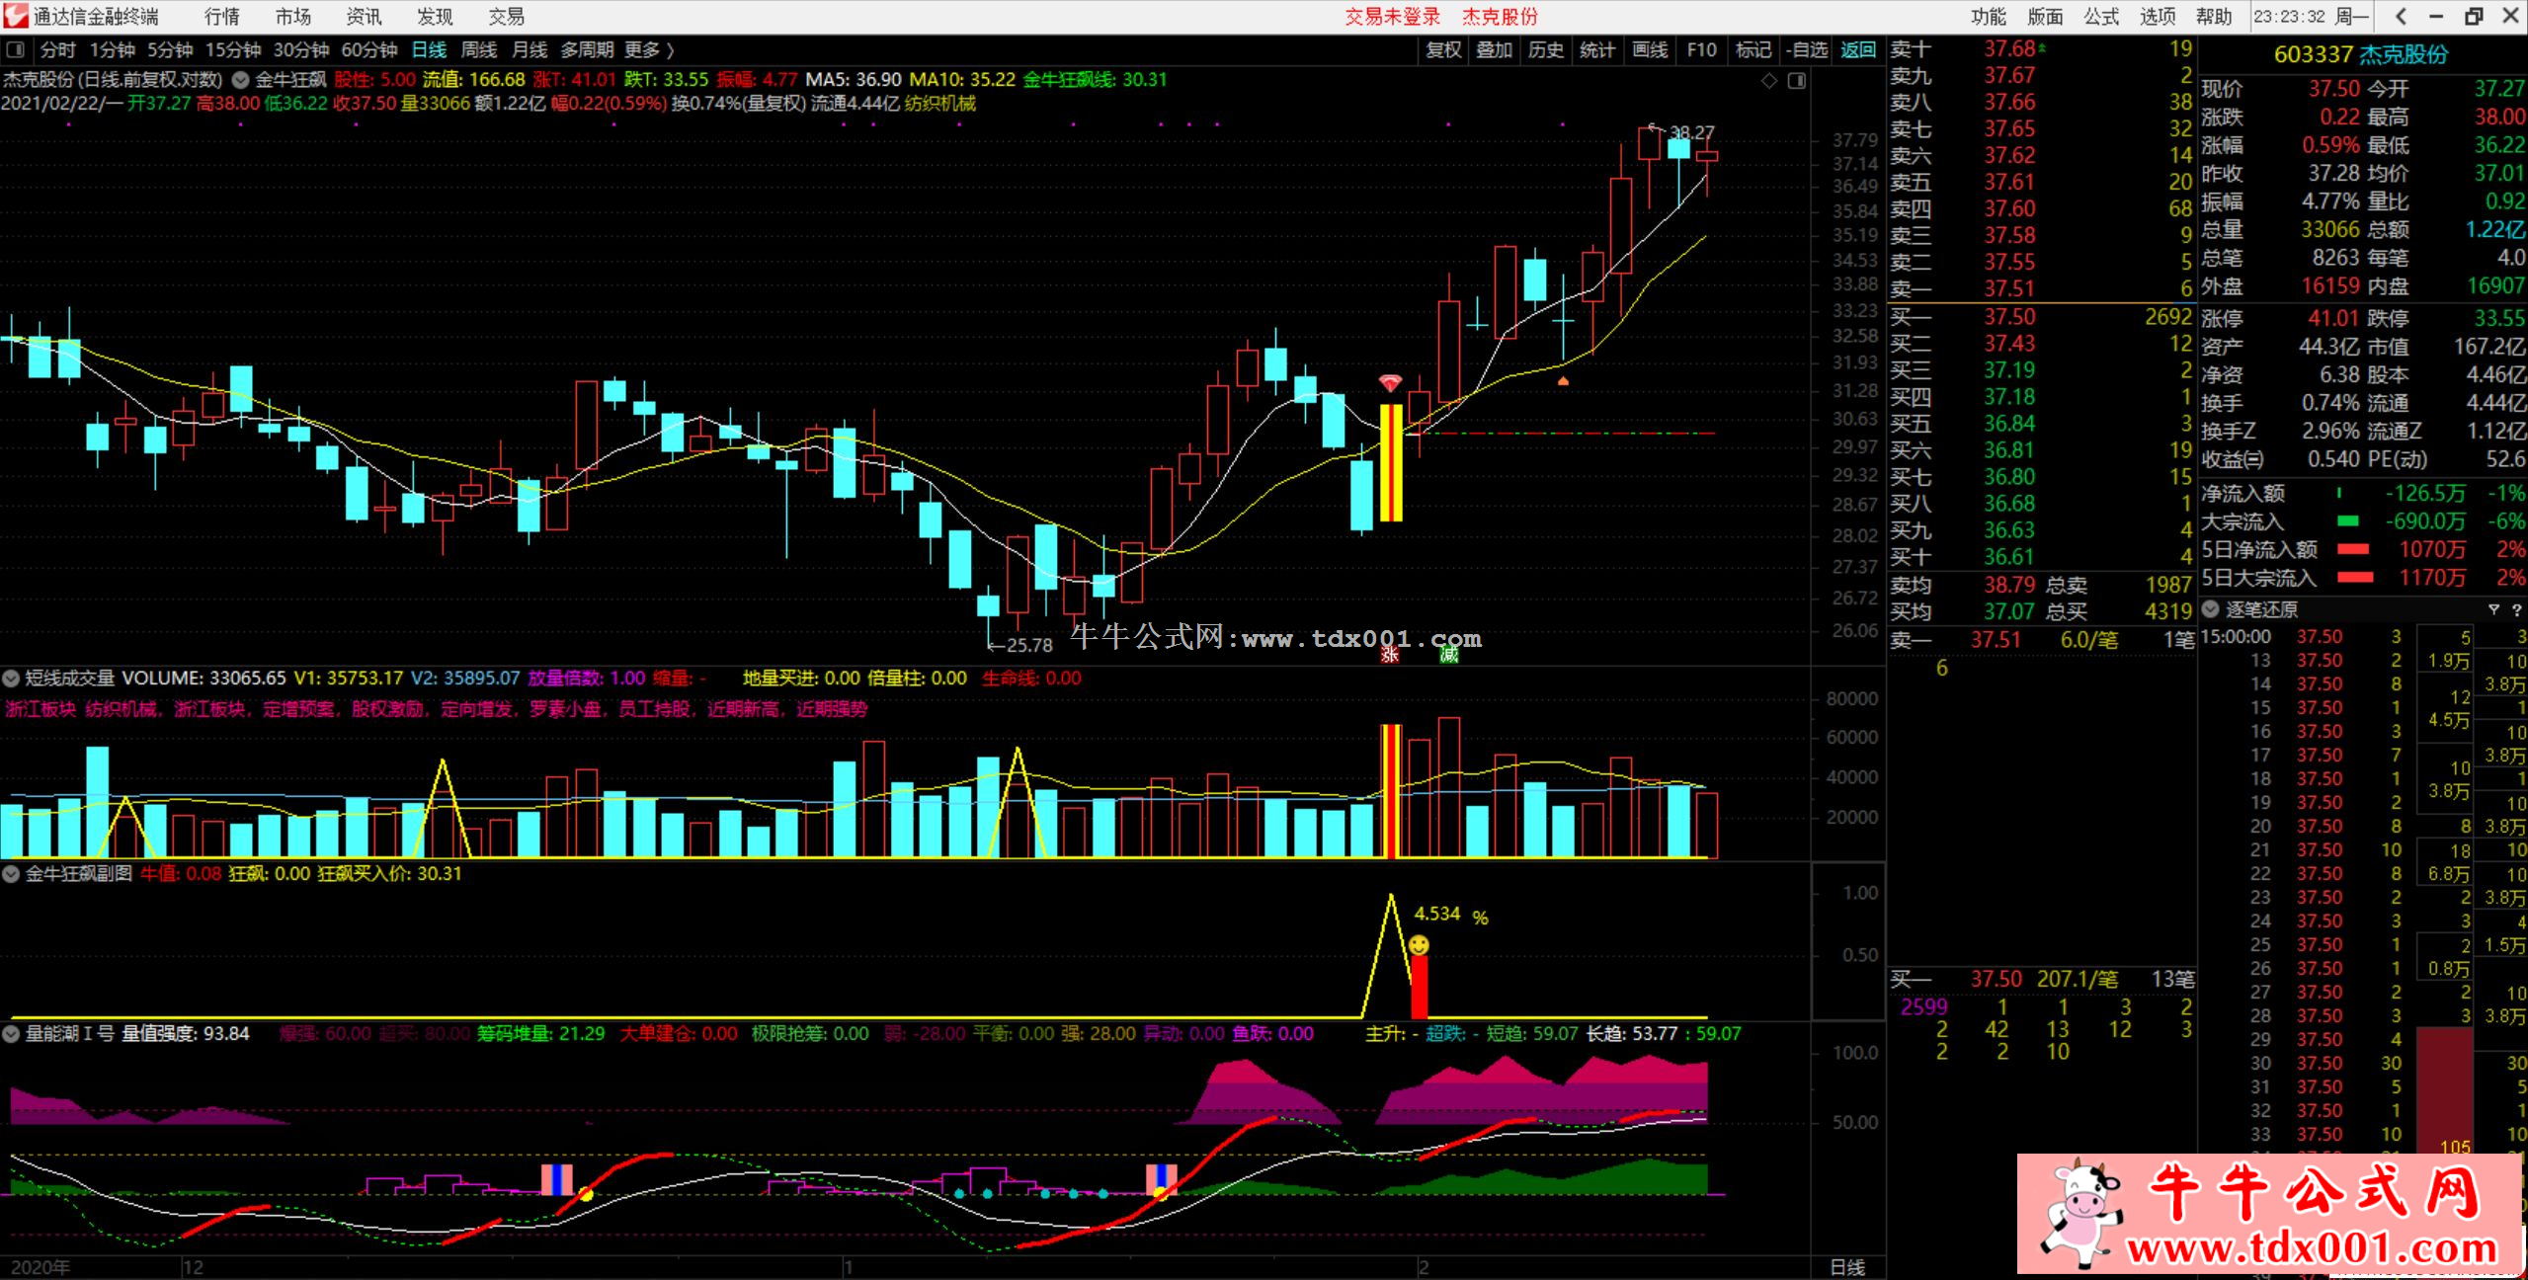Click the red 交易未登录 login link
The width and height of the screenshot is (2528, 1280).
[x=1393, y=16]
